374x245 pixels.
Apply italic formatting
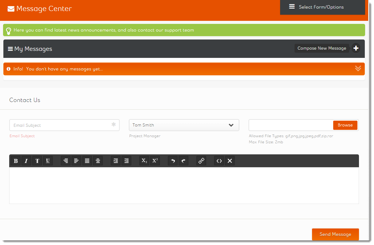coord(26,161)
